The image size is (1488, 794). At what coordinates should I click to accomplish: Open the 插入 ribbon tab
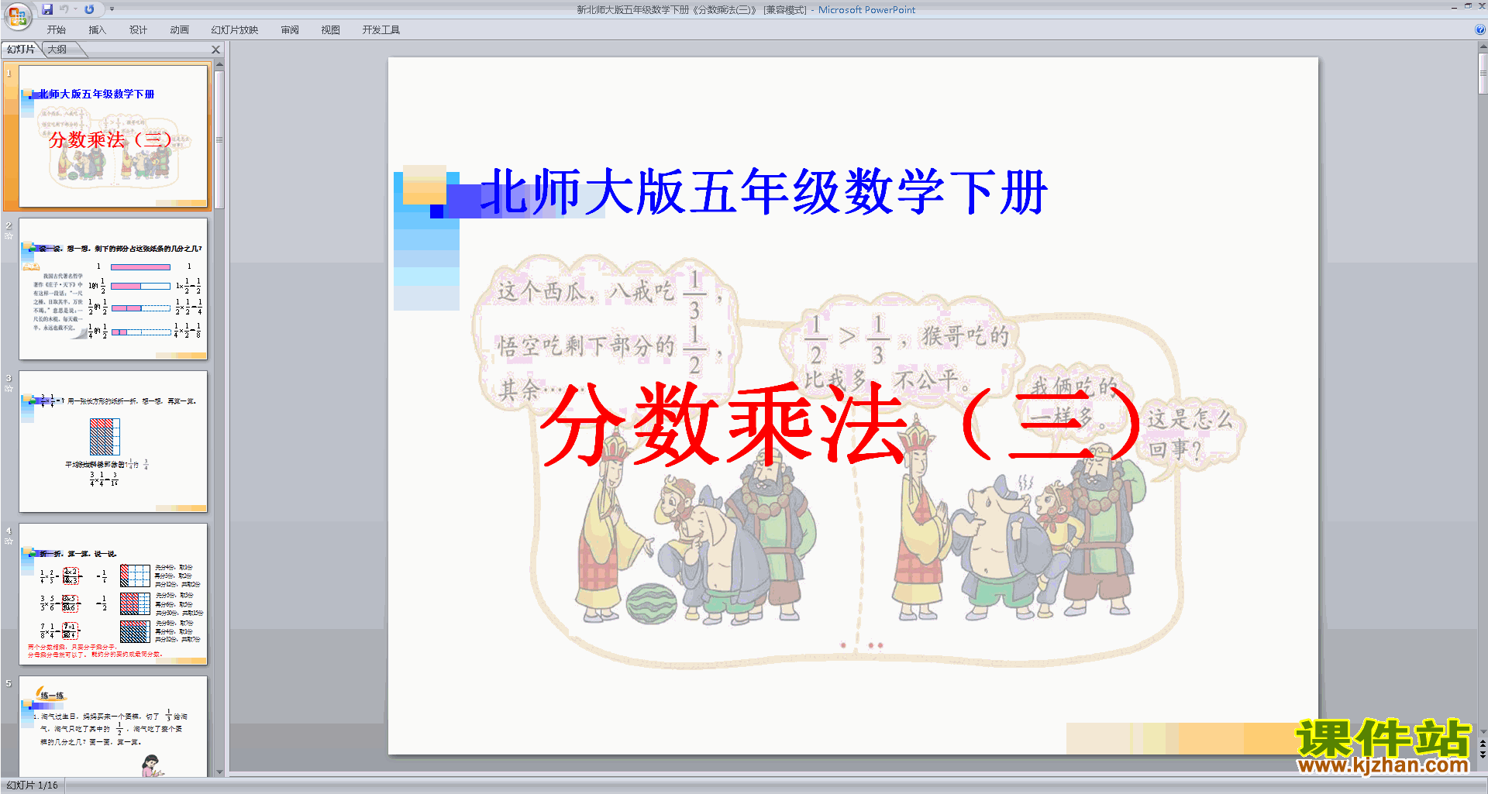pos(97,30)
